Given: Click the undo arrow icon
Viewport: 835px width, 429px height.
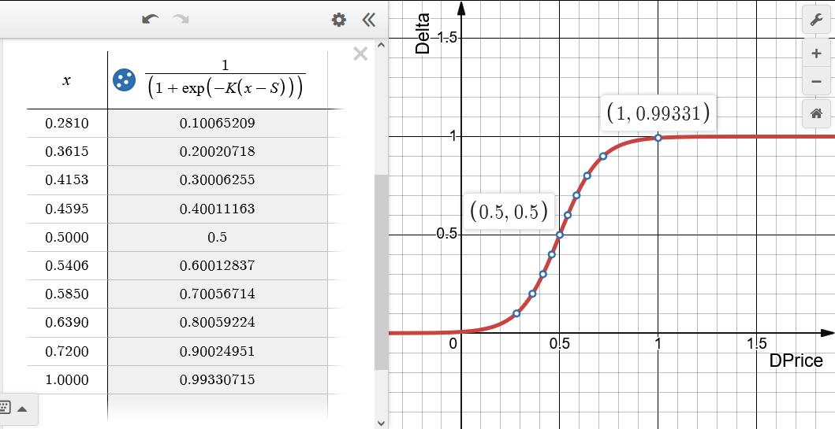Looking at the screenshot, I should click(x=150, y=20).
